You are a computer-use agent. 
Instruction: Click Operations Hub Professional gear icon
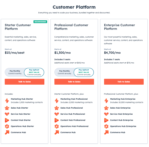[57, 126]
